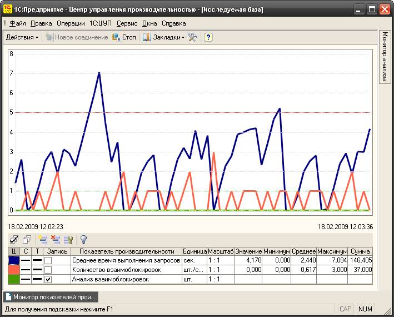Click line style cell of Анализ взаимоблокировок row
Screen dimensions: 394x317
[x=26, y=279]
